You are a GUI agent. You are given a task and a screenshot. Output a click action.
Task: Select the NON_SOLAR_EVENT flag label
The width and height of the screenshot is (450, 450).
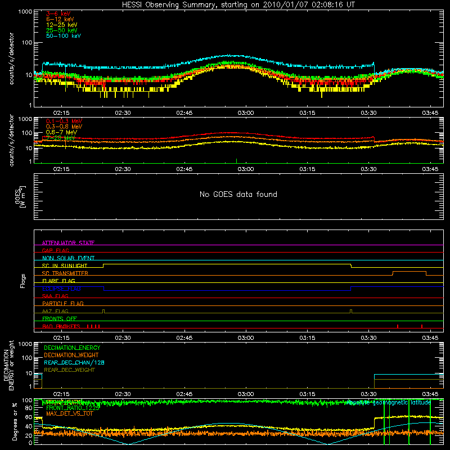pyautogui.click(x=68, y=258)
